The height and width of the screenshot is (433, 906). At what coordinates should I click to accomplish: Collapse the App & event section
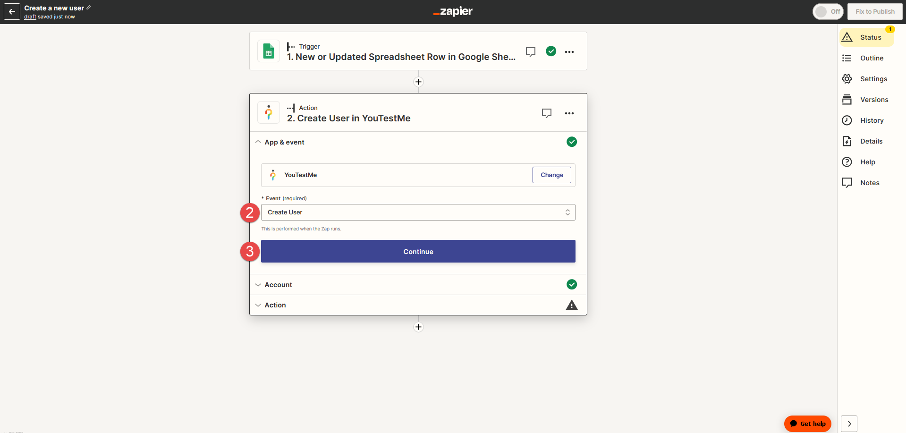418,142
